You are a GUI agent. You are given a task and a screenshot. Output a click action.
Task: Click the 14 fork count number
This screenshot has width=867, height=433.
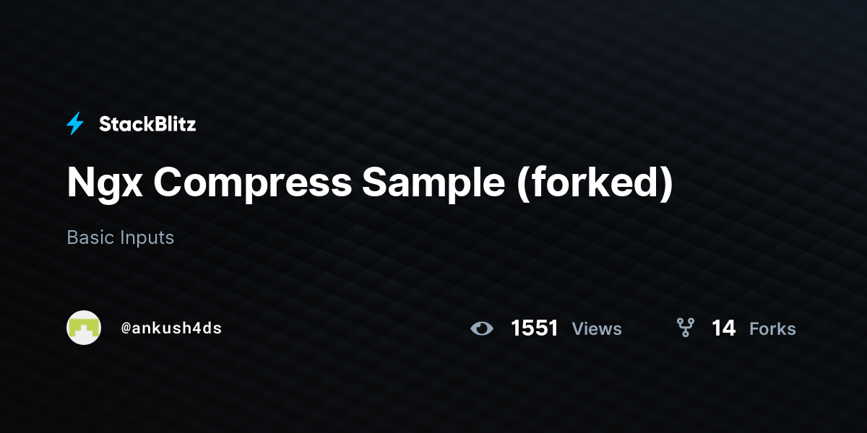[723, 328]
